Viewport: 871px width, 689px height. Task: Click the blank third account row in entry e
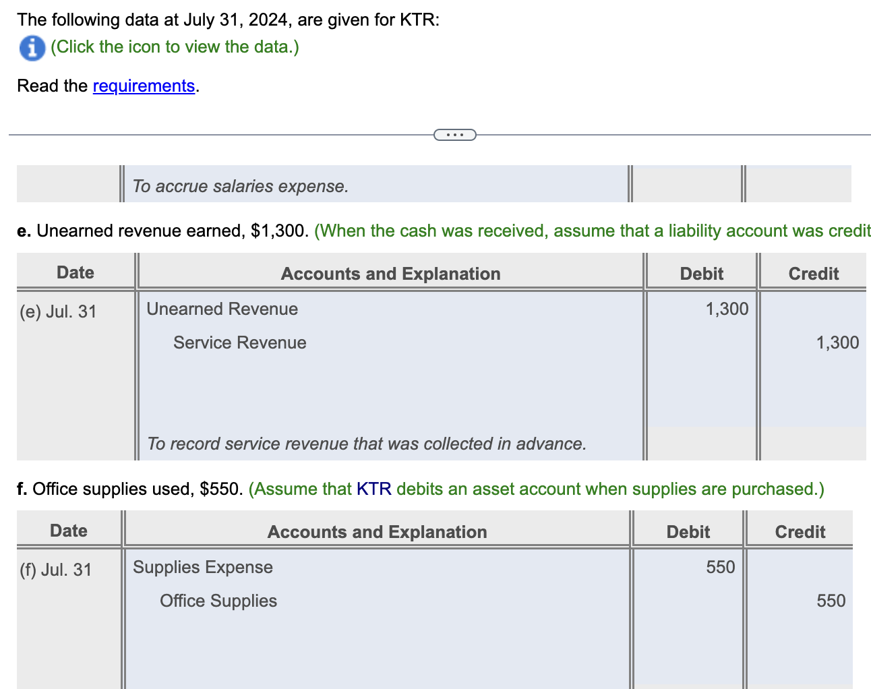[390, 376]
